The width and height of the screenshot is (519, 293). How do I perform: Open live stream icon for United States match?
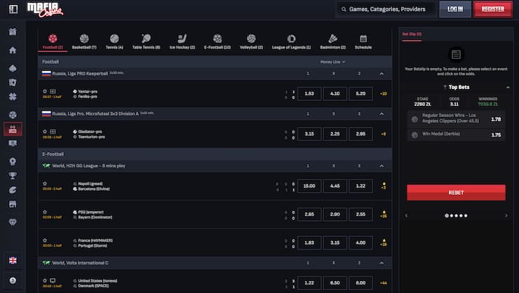coord(53,280)
